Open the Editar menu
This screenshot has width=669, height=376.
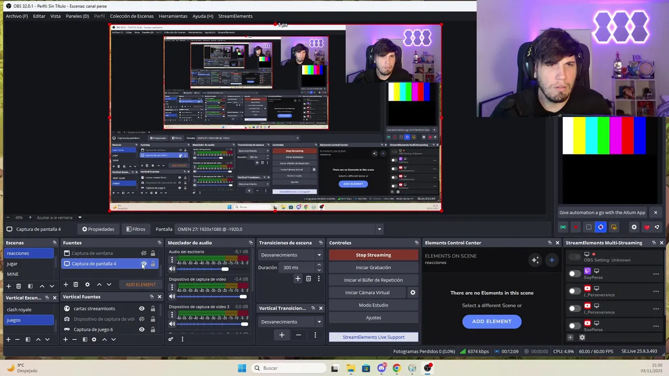coord(39,16)
